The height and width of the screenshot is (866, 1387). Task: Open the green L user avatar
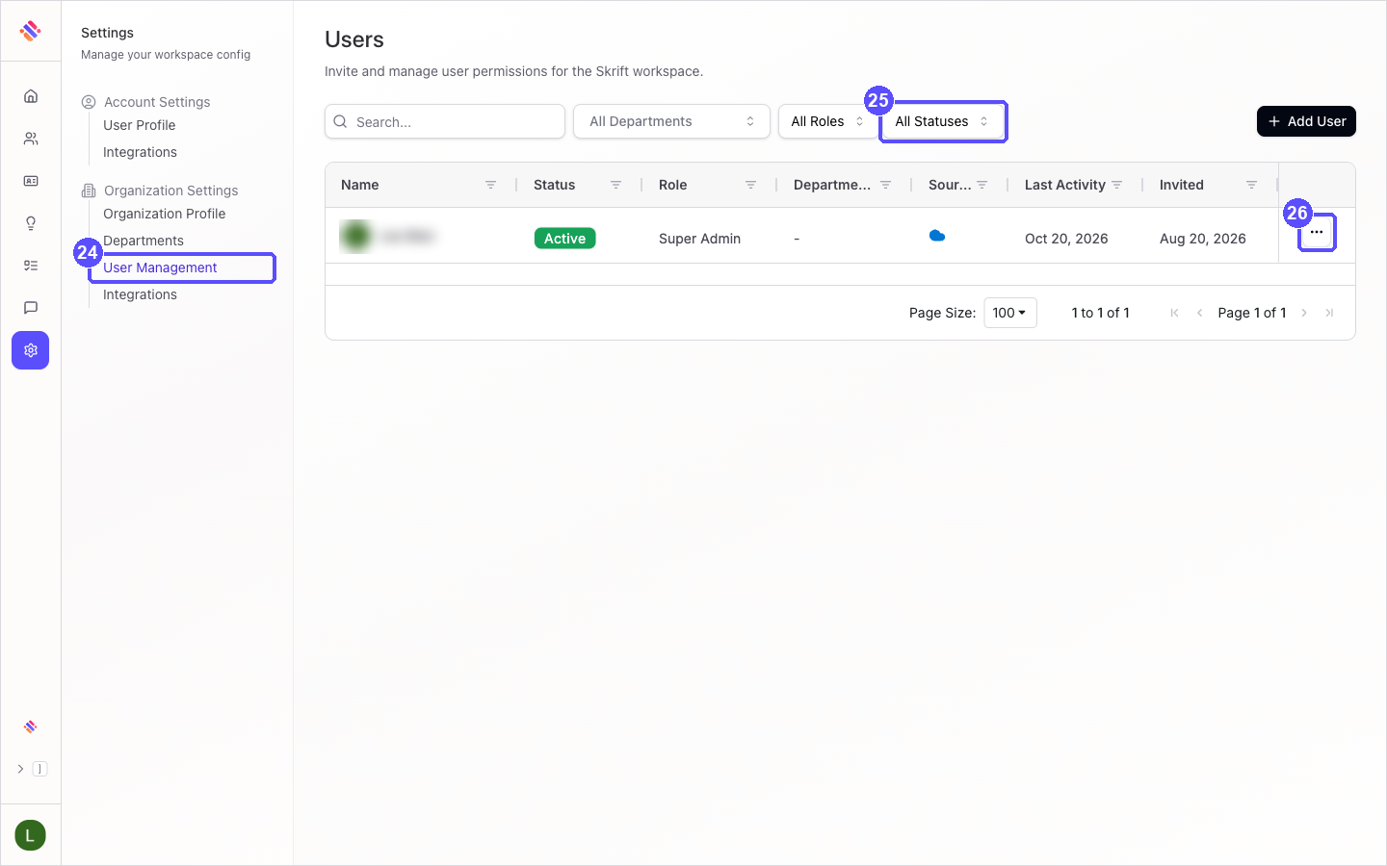[x=31, y=835]
